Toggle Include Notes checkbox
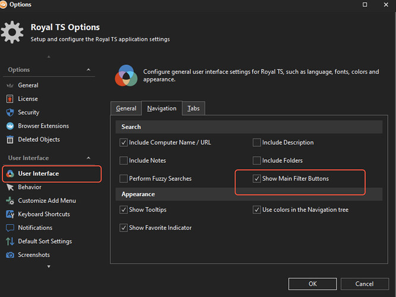The width and height of the screenshot is (396, 297). point(124,160)
